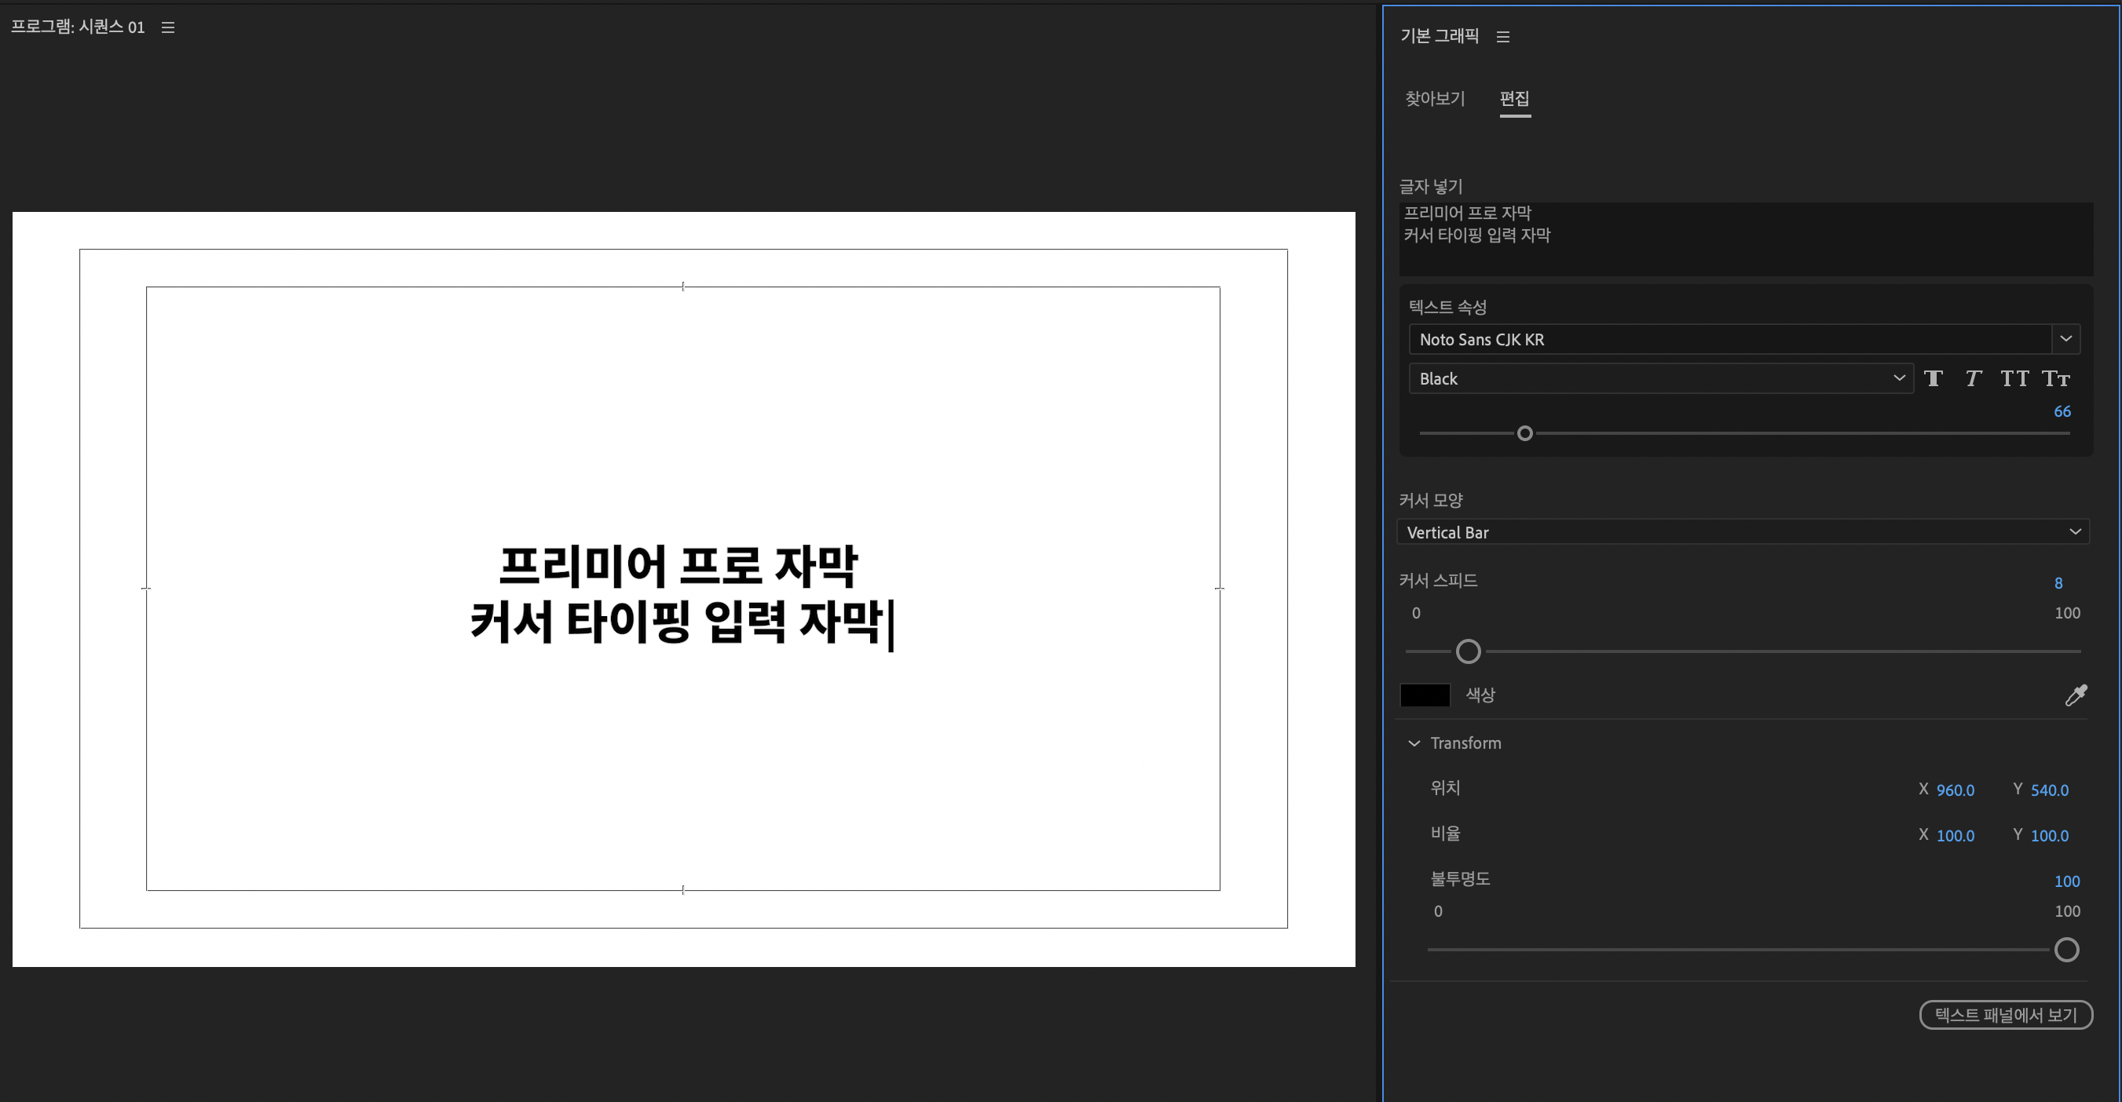This screenshot has width=2122, height=1102.
Task: Click the font size slider handle
Action: click(x=1525, y=434)
